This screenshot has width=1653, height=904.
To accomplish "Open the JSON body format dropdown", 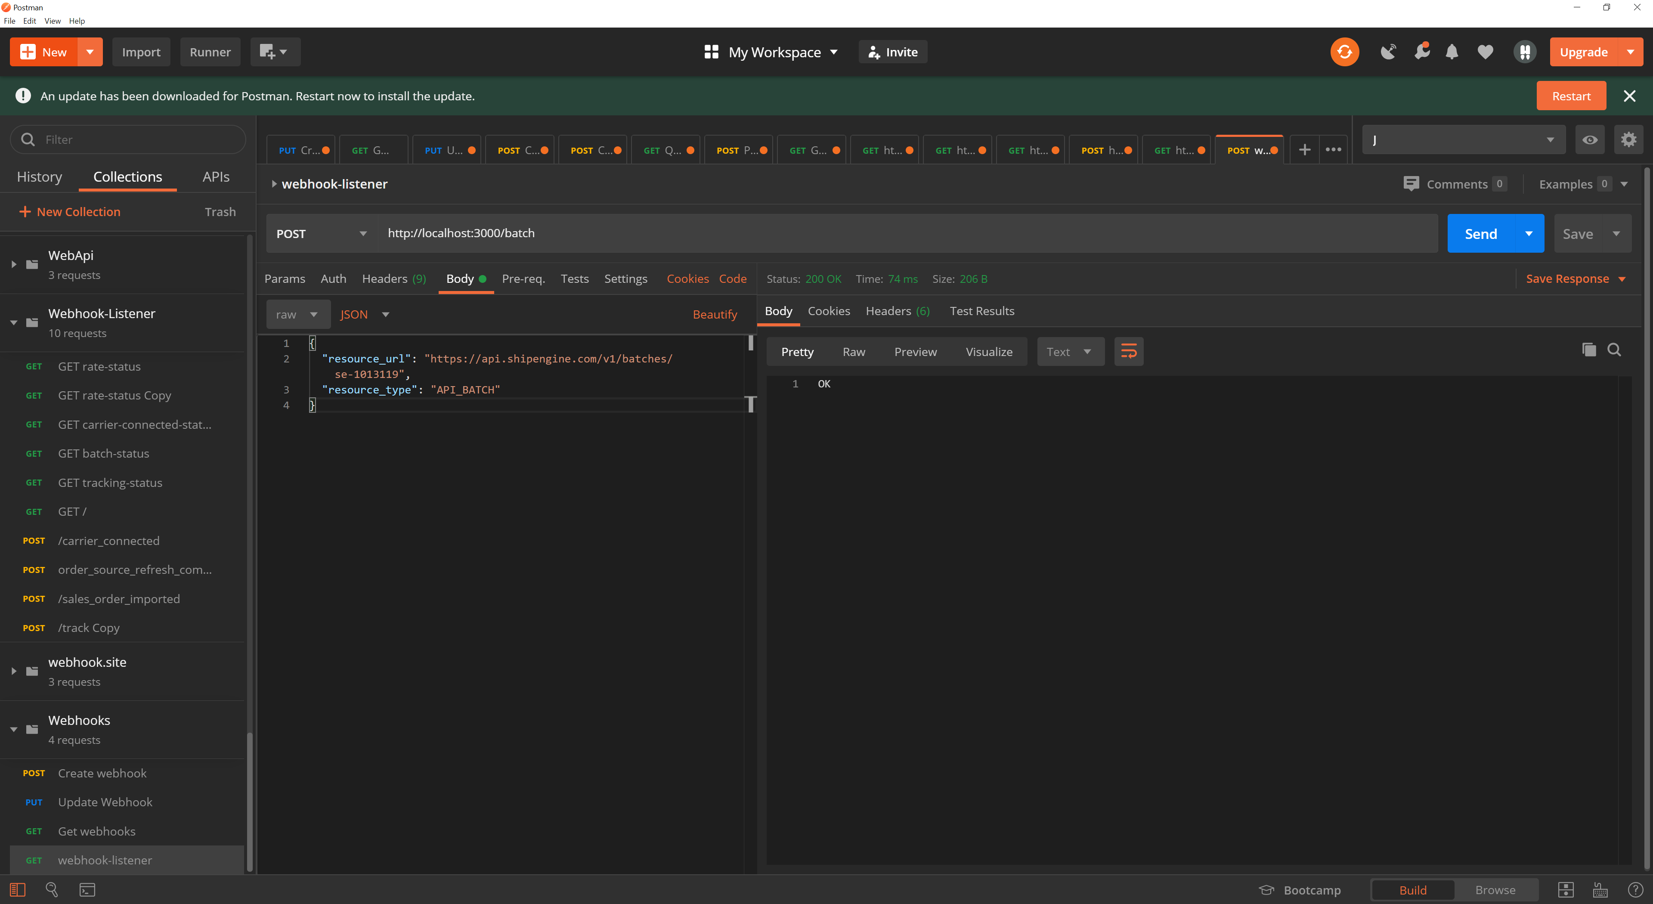I will point(365,314).
